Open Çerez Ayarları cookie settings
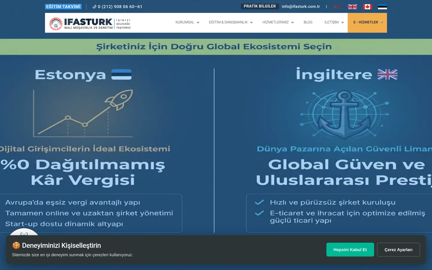The image size is (432, 270). pos(398,250)
